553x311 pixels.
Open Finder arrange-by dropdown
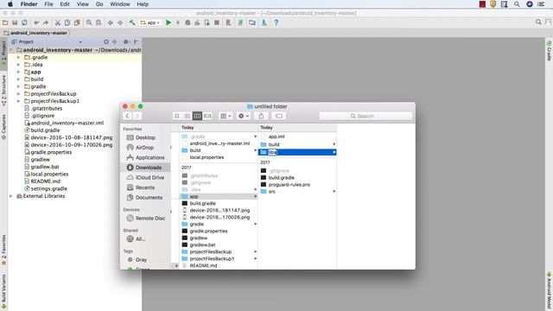[226, 116]
